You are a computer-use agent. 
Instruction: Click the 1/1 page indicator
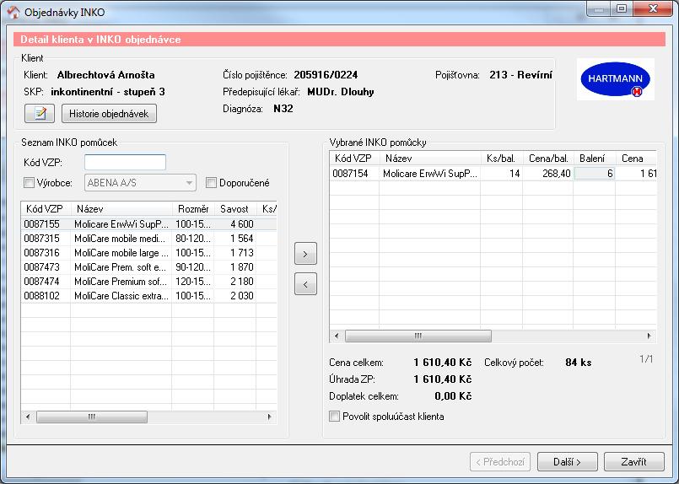pyautogui.click(x=646, y=359)
